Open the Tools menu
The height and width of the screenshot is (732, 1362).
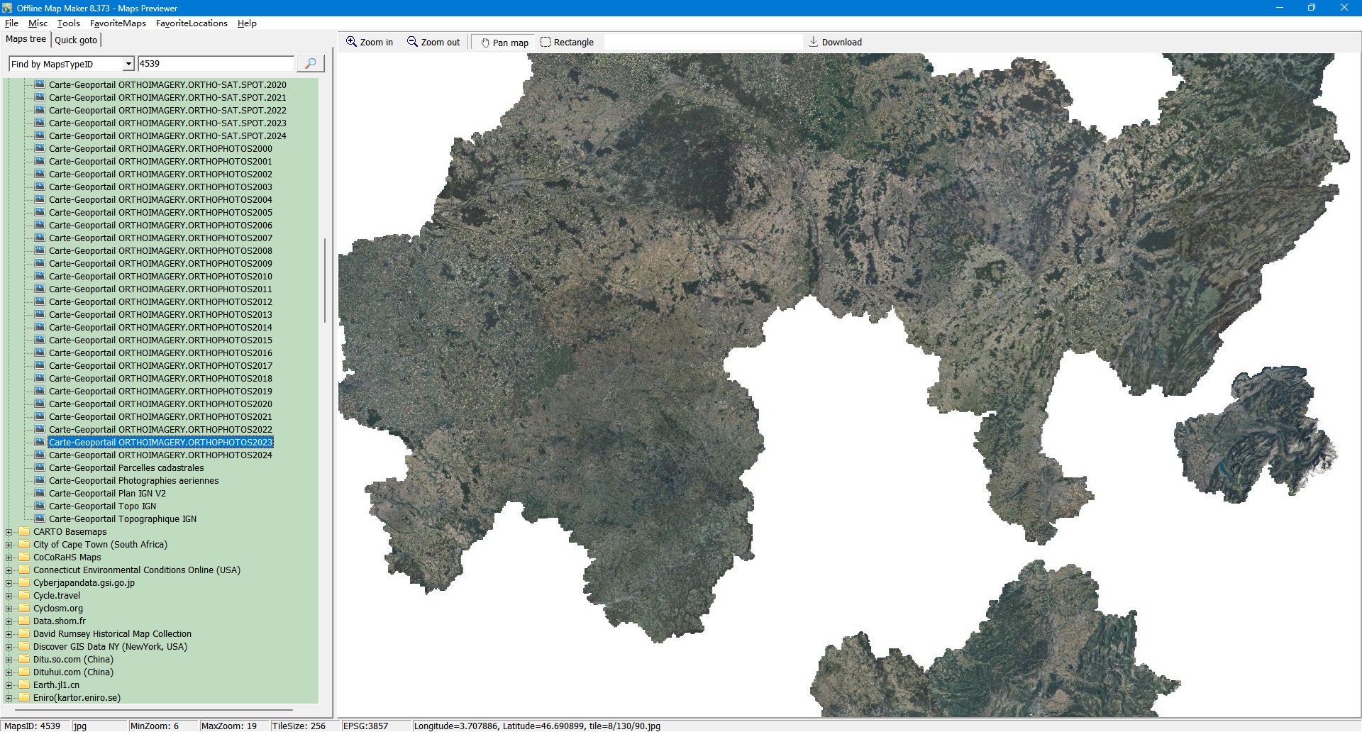tap(68, 23)
